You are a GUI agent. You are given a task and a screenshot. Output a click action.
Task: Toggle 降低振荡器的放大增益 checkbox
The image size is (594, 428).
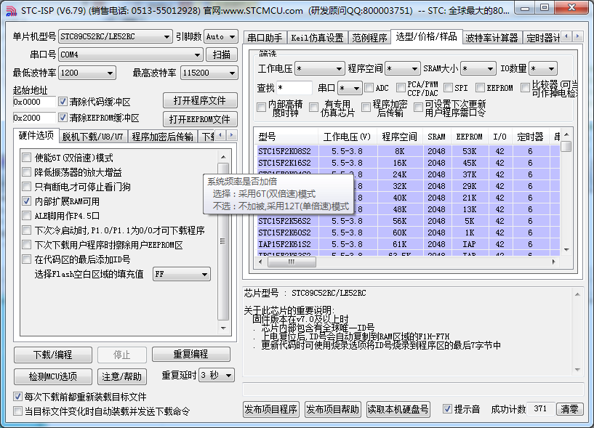(x=26, y=172)
